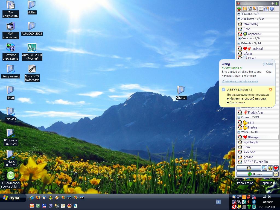
Task: Open the "В сети" status button
Action: pyautogui.click(x=255, y=174)
